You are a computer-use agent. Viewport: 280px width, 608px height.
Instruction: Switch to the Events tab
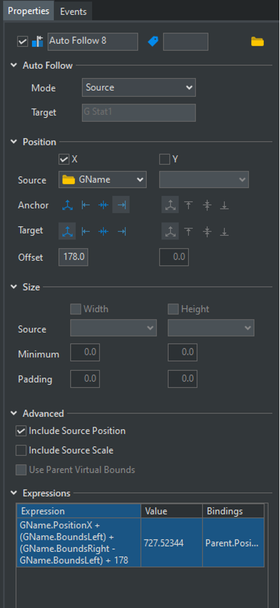click(73, 11)
